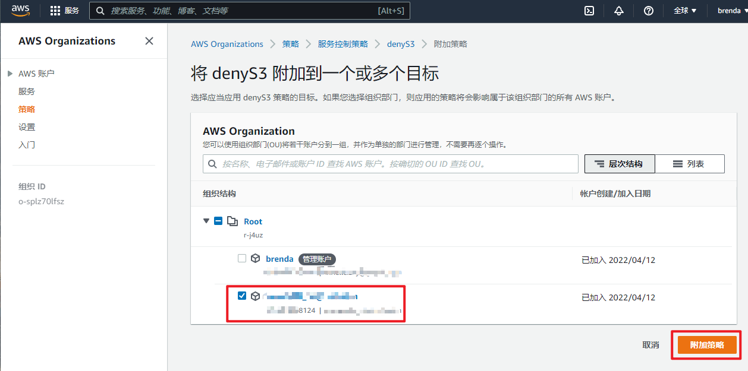Click the Root organizational unit folder icon

[232, 221]
